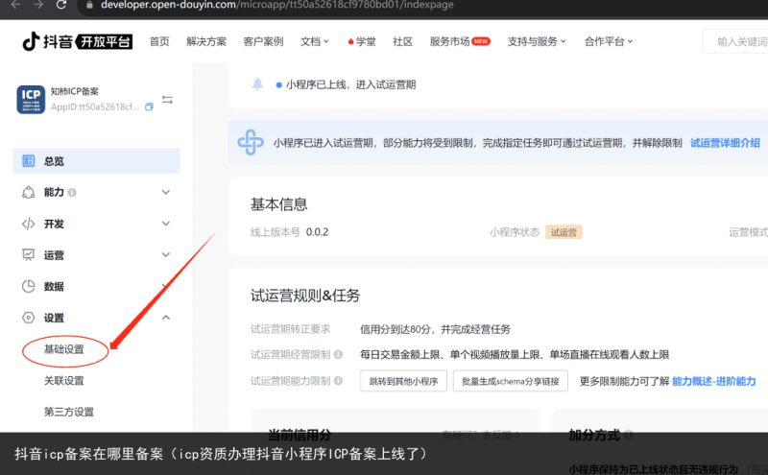Image resolution: width=768 pixels, height=475 pixels.
Task: Expand the 开发 sidebar section chevron
Action: point(166,224)
